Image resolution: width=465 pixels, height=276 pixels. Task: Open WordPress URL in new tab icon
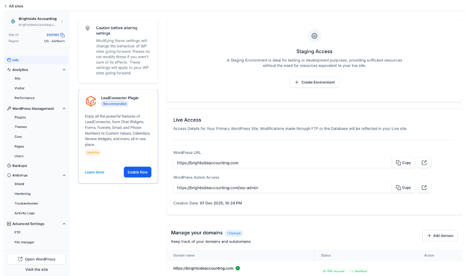point(424,163)
